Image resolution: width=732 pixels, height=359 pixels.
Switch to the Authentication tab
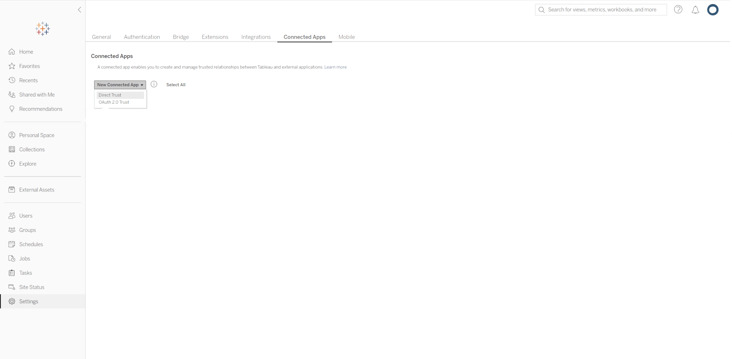142,37
